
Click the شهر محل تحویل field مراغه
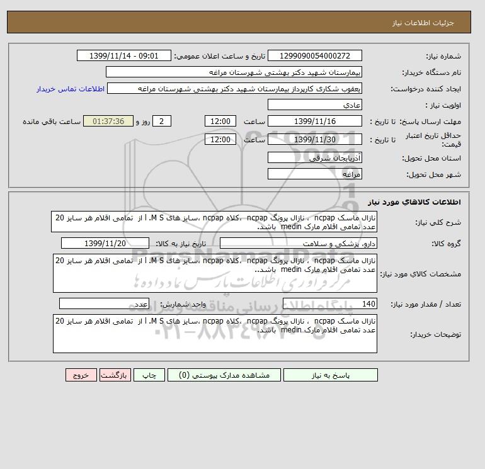coord(315,174)
